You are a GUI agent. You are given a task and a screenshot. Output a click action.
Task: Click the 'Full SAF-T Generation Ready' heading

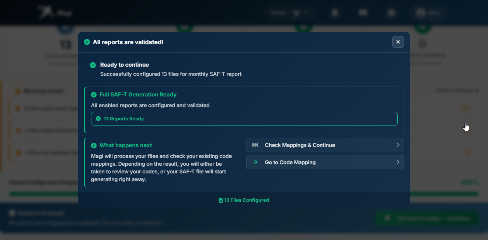(138, 95)
